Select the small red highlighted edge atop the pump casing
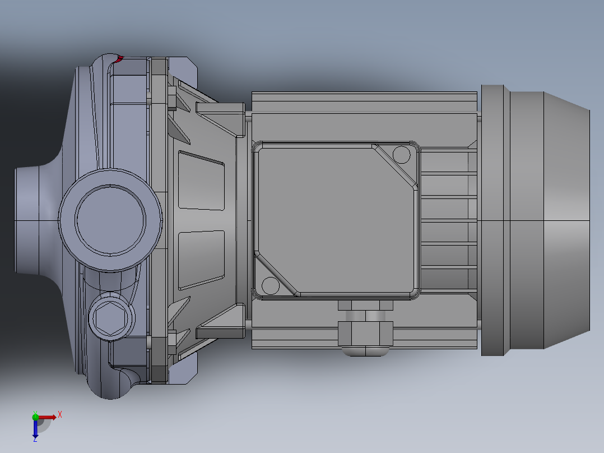This screenshot has width=604, height=453. point(120,59)
